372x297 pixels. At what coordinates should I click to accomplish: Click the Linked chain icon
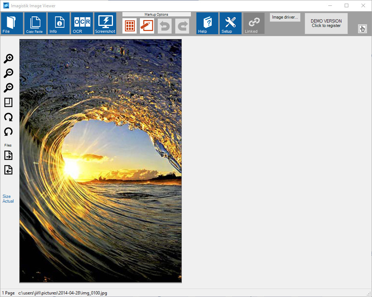[x=254, y=23]
